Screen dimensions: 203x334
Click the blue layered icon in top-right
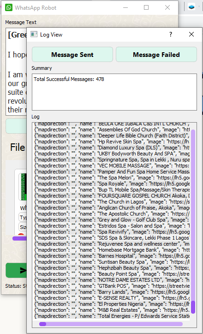pyautogui.click(x=191, y=7)
